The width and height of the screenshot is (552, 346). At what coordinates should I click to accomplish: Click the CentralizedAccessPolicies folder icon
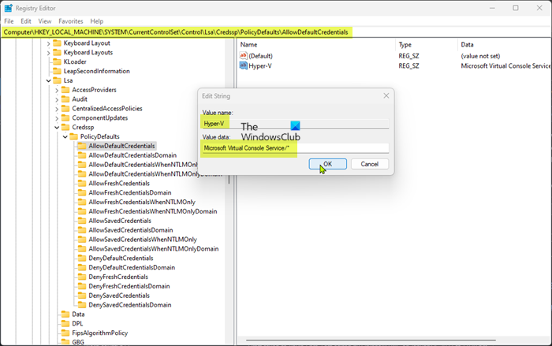[65, 109]
